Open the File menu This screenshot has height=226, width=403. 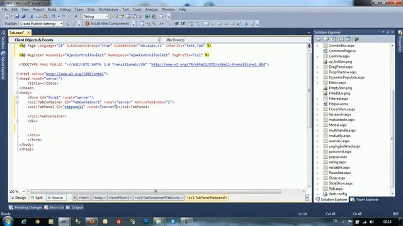(x=4, y=9)
